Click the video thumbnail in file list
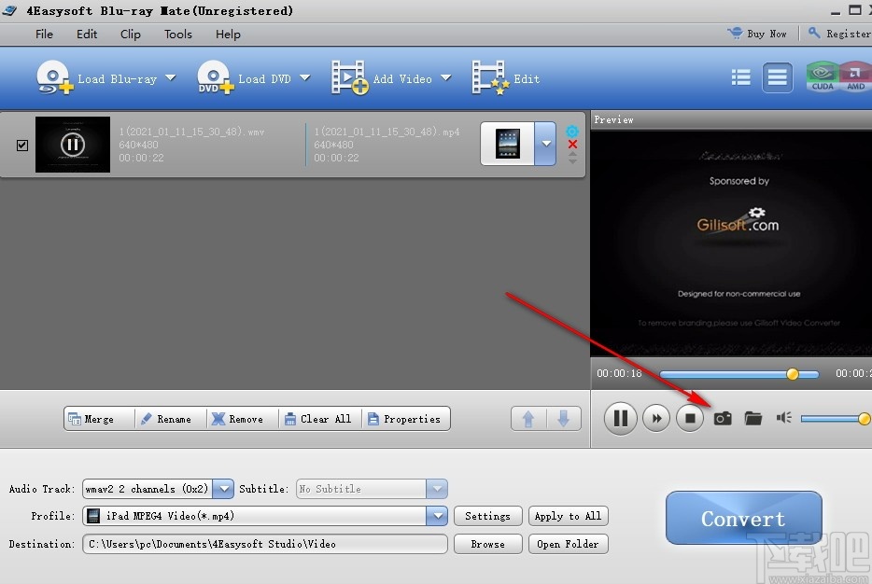872x584 pixels. (x=73, y=145)
